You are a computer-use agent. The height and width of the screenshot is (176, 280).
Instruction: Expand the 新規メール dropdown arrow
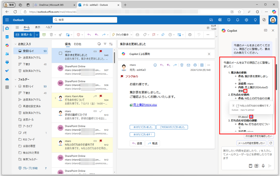[37, 34]
